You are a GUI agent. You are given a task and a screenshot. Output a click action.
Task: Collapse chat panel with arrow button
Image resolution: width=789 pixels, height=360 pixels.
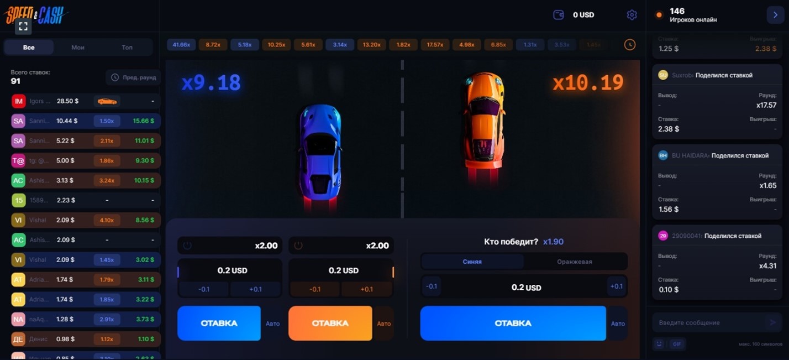(775, 15)
